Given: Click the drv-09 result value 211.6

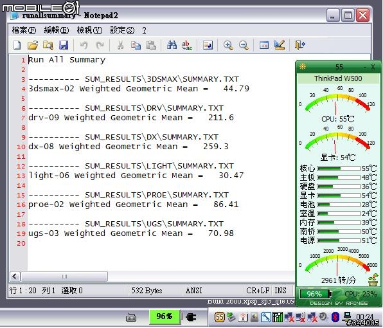Looking at the screenshot, I should [x=221, y=118].
